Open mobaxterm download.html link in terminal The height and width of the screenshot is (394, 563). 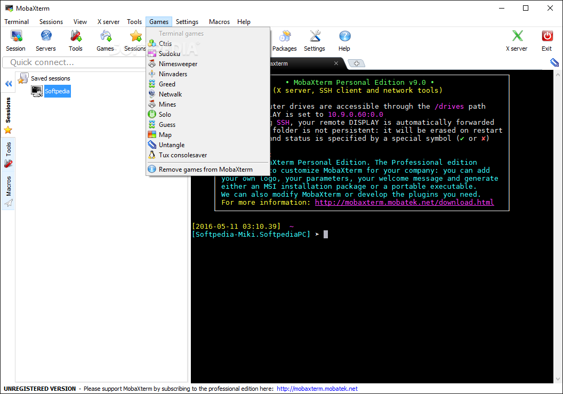point(404,202)
